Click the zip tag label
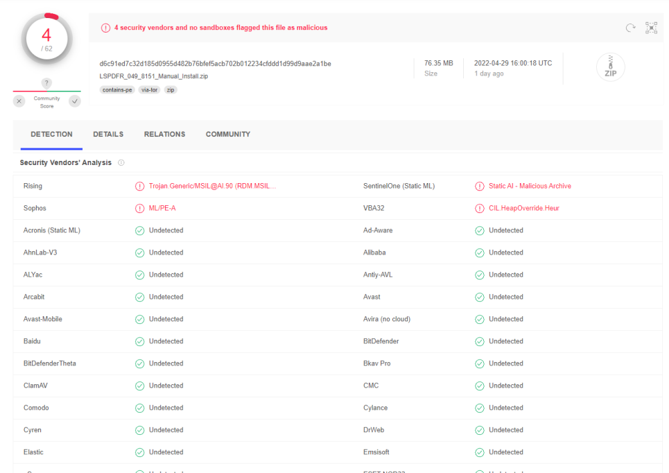Screen dimensions: 669x473 pyautogui.click(x=171, y=90)
